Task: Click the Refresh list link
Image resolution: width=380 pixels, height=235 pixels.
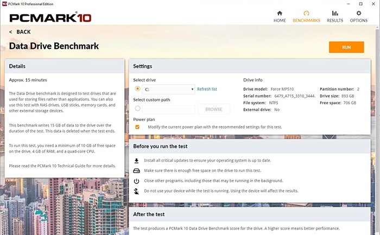Action: (207, 89)
